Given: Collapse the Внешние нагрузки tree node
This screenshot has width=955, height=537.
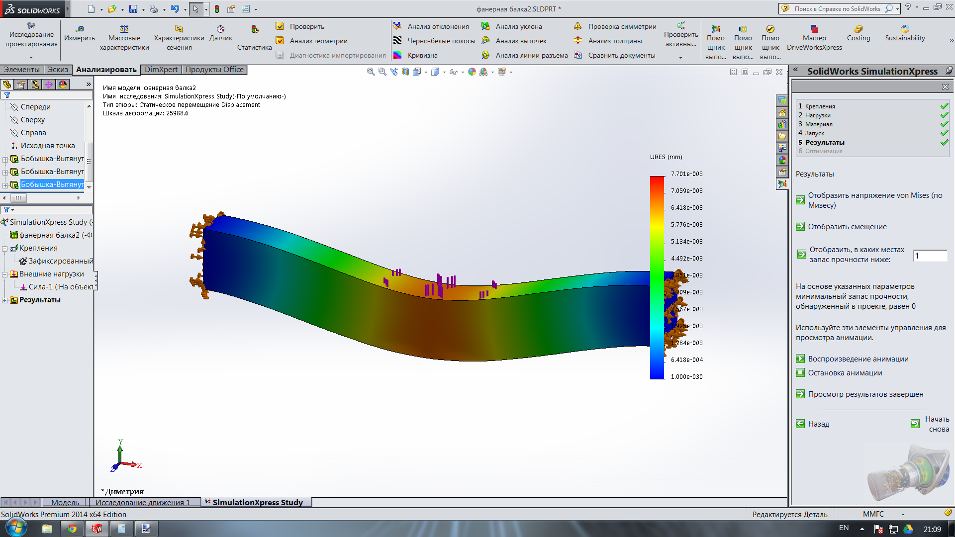Looking at the screenshot, I should point(5,274).
